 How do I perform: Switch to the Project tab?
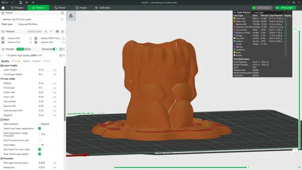(81, 8)
